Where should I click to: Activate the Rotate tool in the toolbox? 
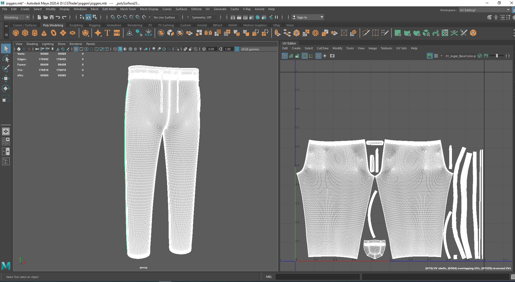tap(6, 88)
